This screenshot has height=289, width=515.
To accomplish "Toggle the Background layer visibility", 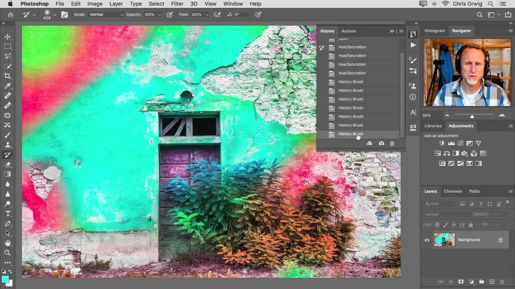I will (x=427, y=240).
